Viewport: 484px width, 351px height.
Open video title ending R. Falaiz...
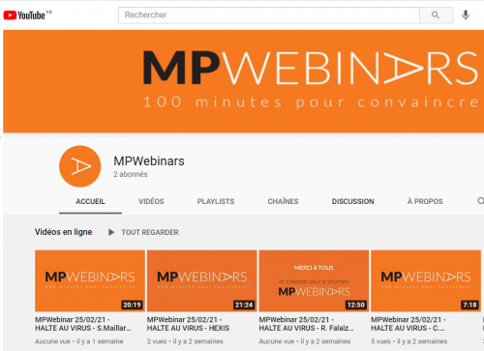306,324
